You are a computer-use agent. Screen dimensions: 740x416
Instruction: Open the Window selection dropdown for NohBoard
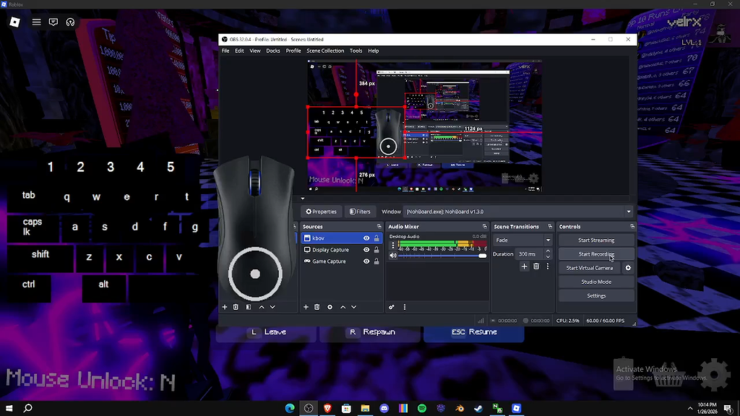pyautogui.click(x=628, y=212)
